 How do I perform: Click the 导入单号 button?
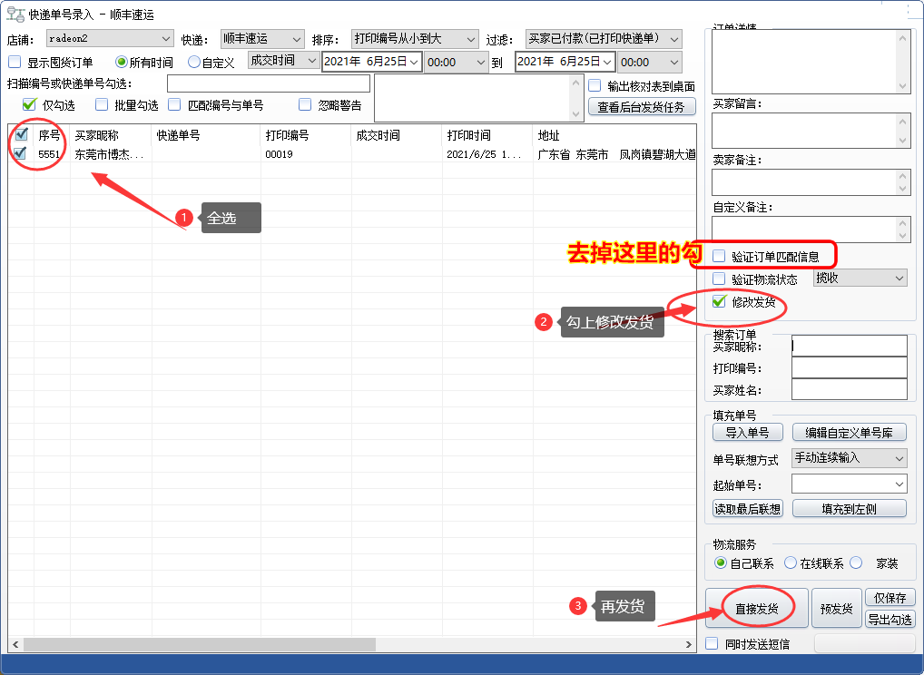748,433
